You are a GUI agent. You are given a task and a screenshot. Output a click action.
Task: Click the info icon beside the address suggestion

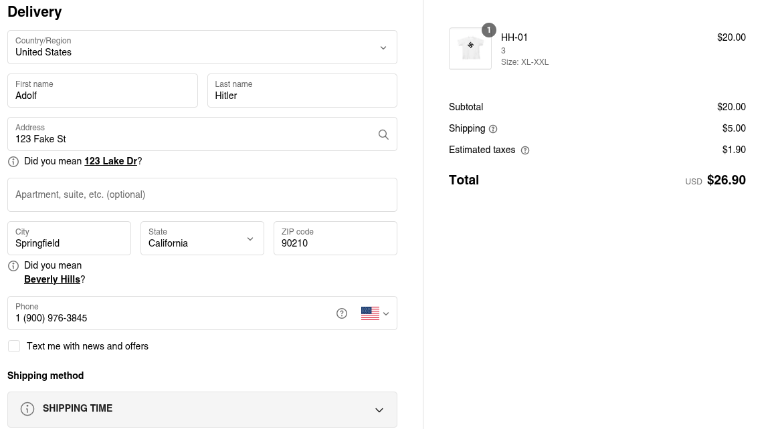point(13,162)
